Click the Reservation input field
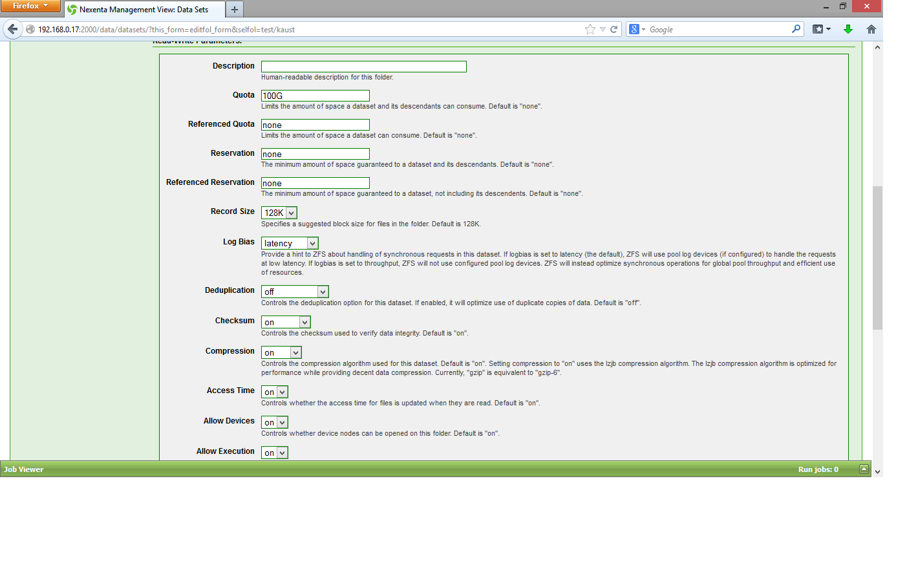The image size is (907, 578). click(x=315, y=154)
